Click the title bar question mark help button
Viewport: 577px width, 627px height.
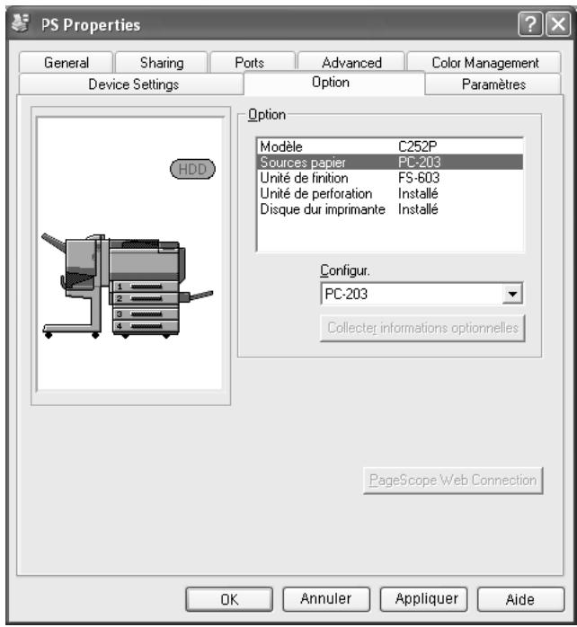[x=530, y=24]
